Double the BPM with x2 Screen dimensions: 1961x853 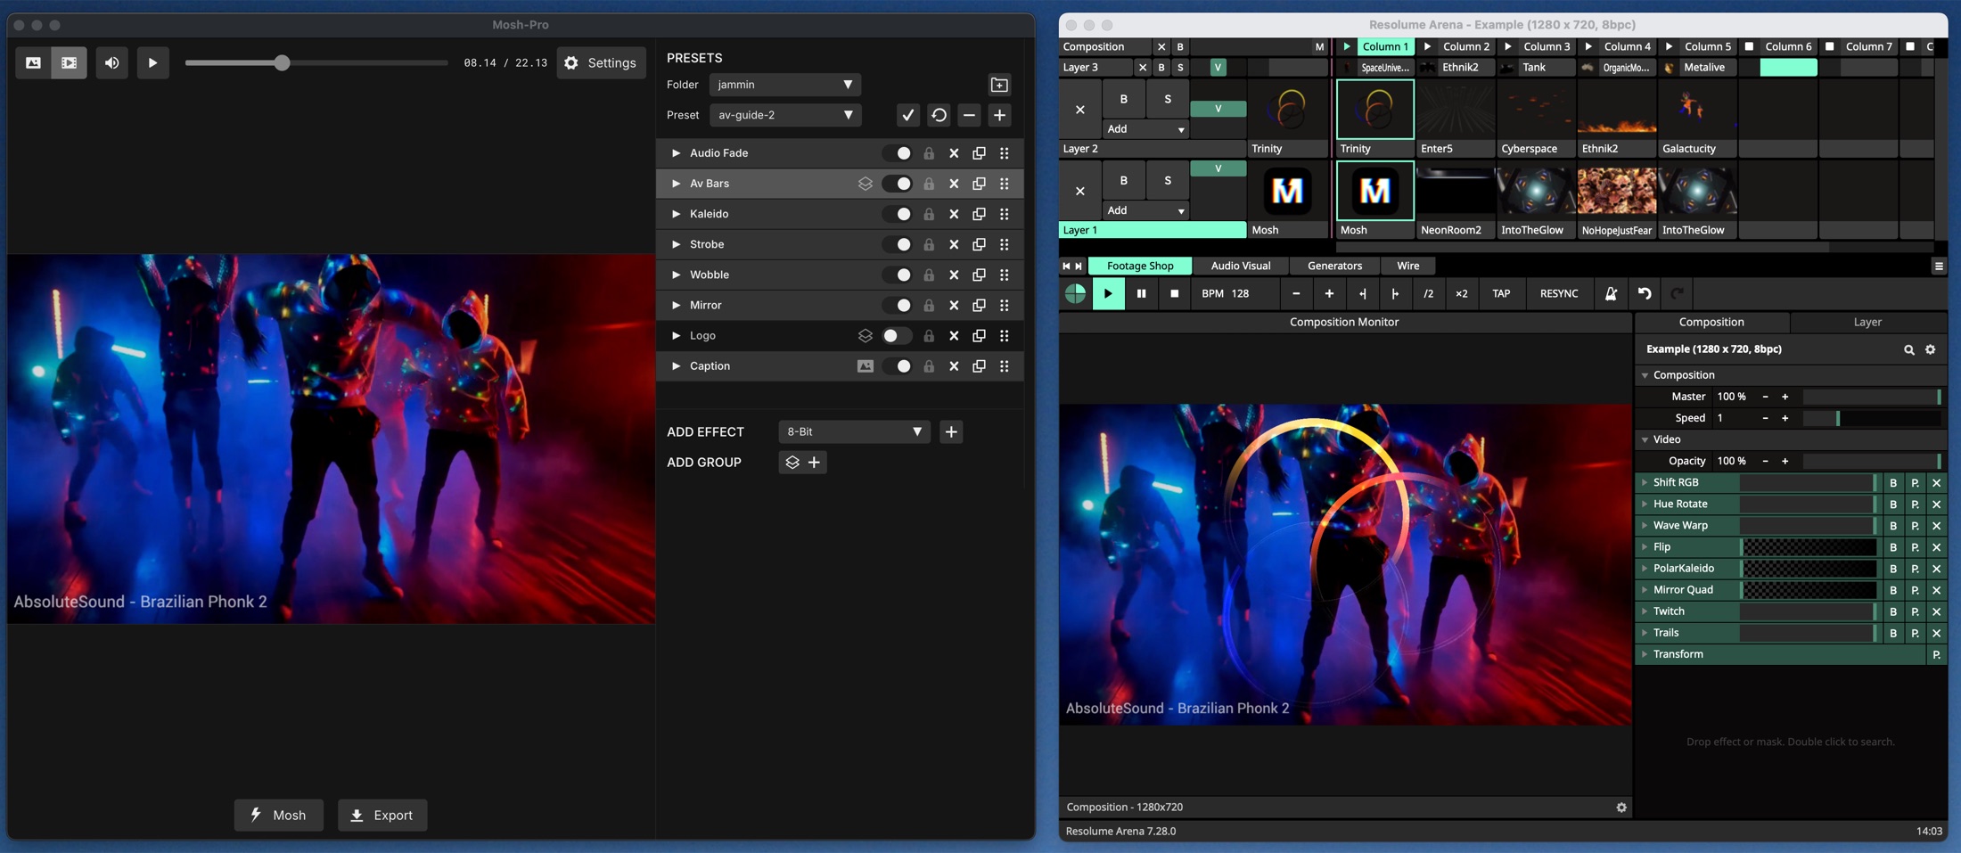[x=1461, y=293]
